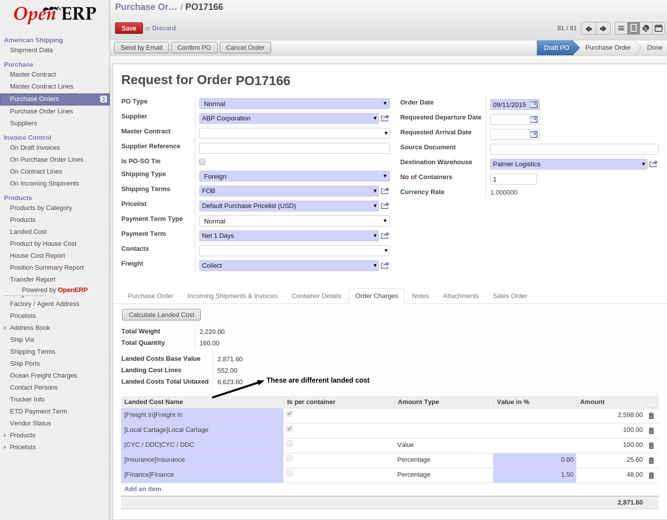Viewport: 667px width, 520px height.
Task: Switch to the Attachments tab
Action: [x=461, y=296]
